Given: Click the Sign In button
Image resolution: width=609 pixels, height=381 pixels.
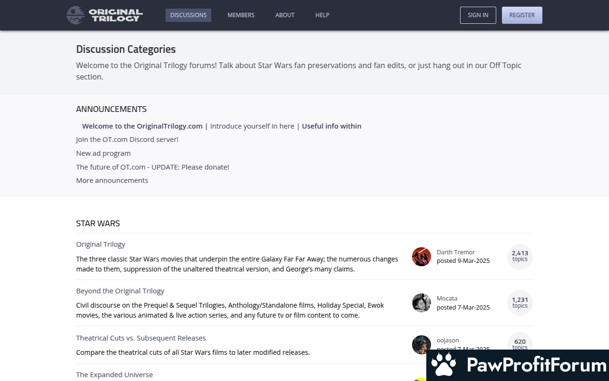Looking at the screenshot, I should [478, 15].
